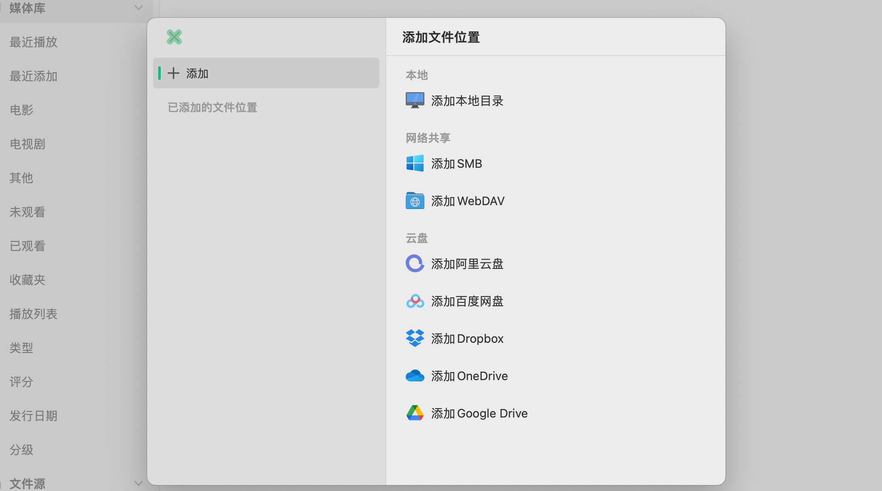Choose 添加 Google Drive option

467,413
